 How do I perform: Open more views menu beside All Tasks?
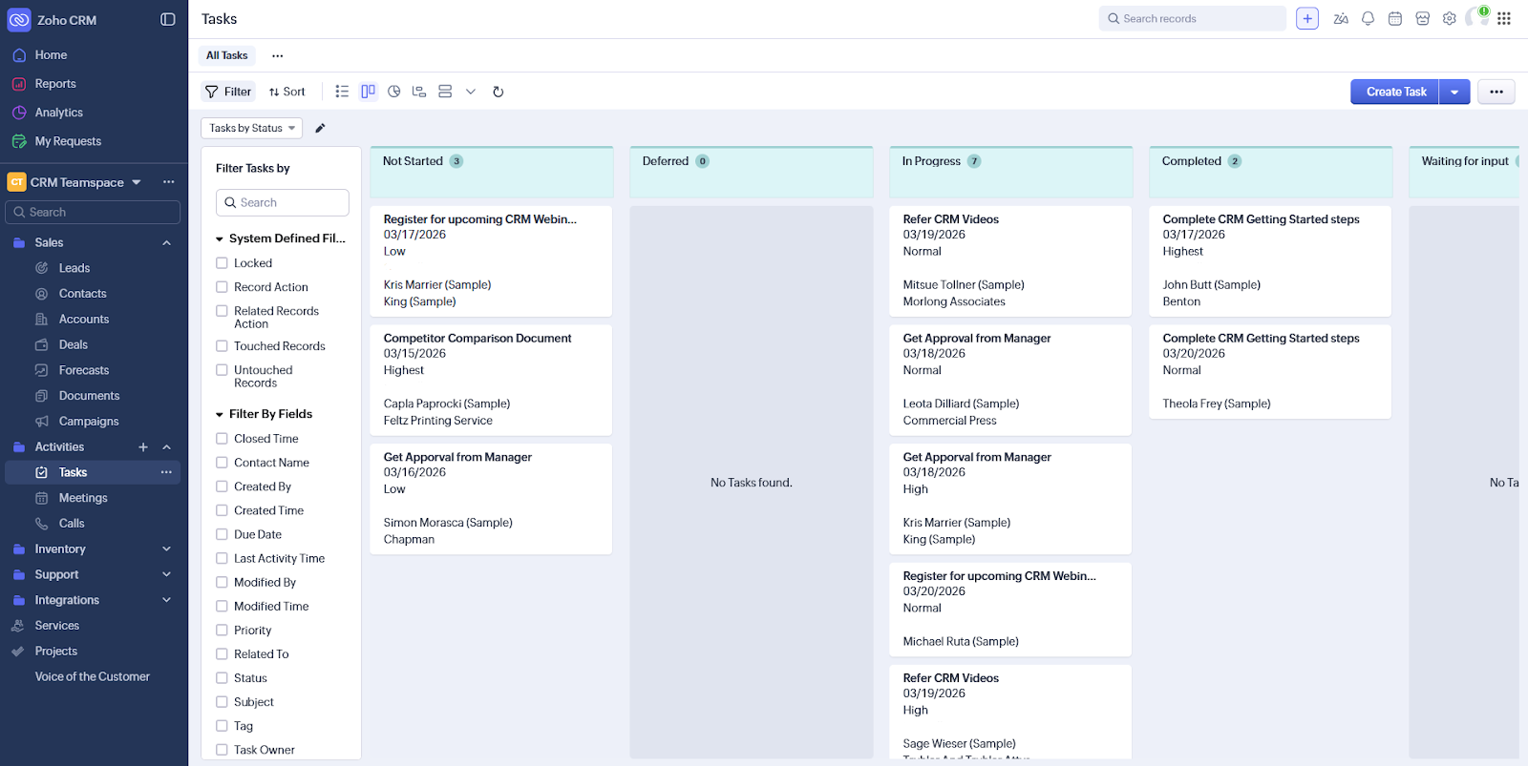click(278, 55)
